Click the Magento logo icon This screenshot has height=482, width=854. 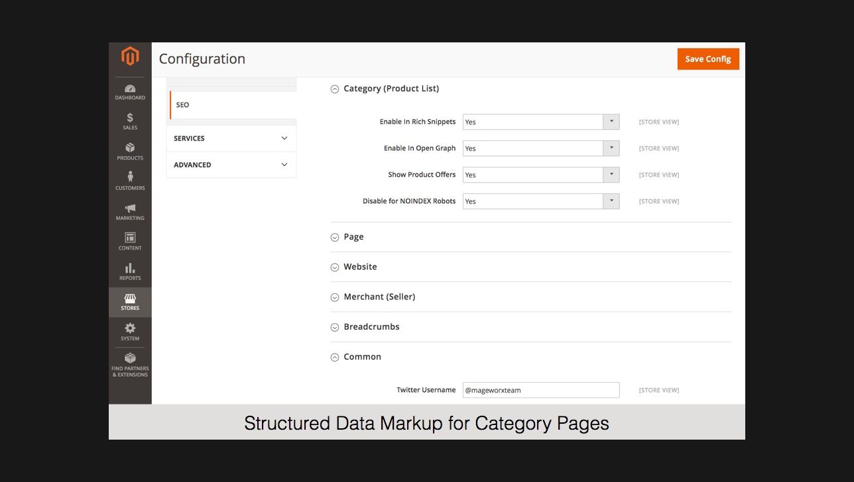pos(130,57)
